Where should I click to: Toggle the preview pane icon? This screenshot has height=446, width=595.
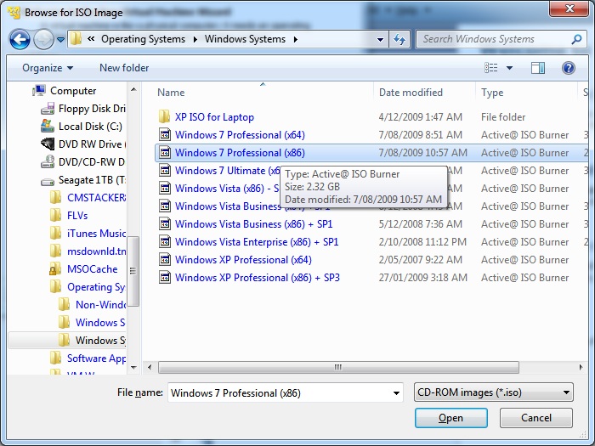click(x=538, y=68)
